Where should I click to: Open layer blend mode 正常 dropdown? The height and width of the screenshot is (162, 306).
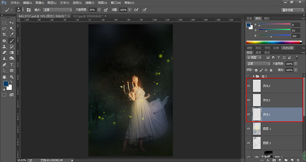pos(259,64)
